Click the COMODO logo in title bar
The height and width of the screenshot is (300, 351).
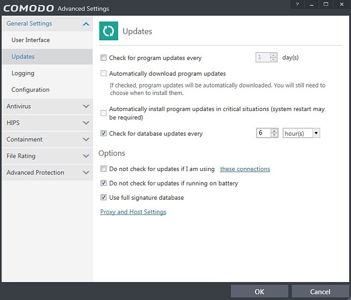tap(28, 8)
